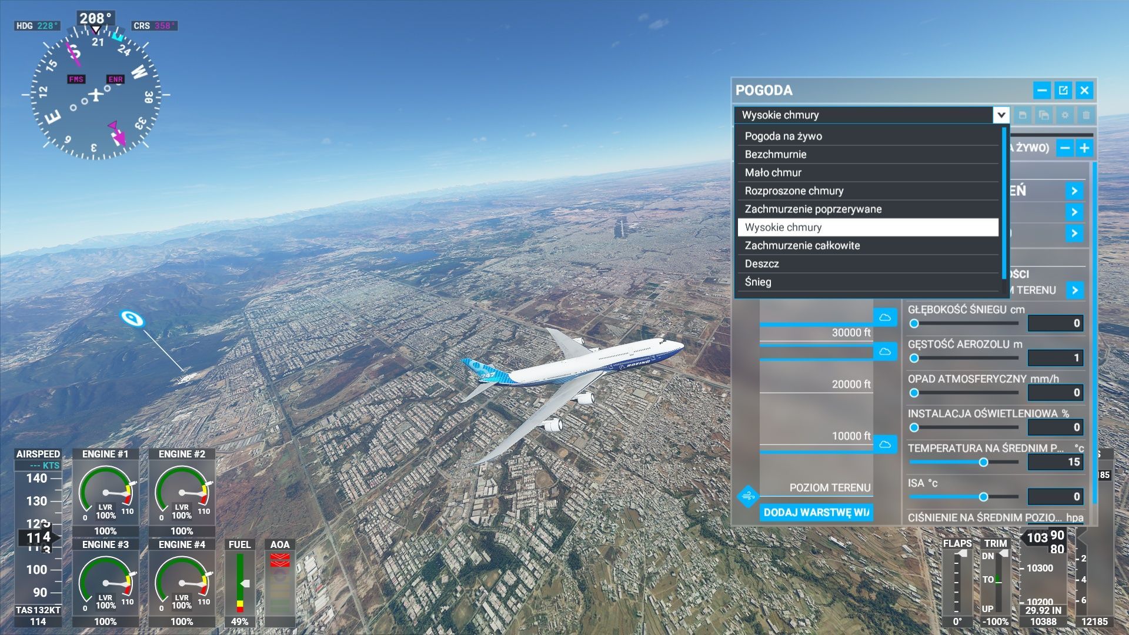Screen dimensions: 1129x635
Task: Click the 29.92 IN barometer readout
Action: pos(1043,610)
